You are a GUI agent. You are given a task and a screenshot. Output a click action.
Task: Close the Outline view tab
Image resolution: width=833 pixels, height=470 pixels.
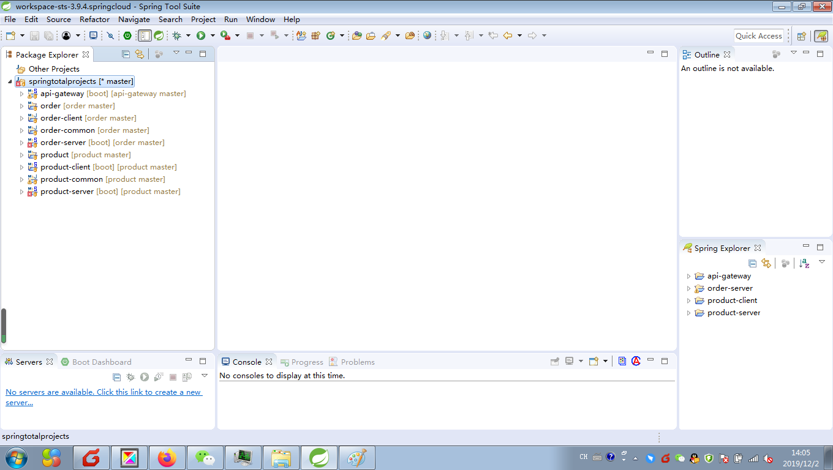tap(727, 54)
